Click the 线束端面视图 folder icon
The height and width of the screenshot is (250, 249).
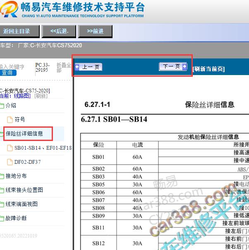tap(2, 204)
